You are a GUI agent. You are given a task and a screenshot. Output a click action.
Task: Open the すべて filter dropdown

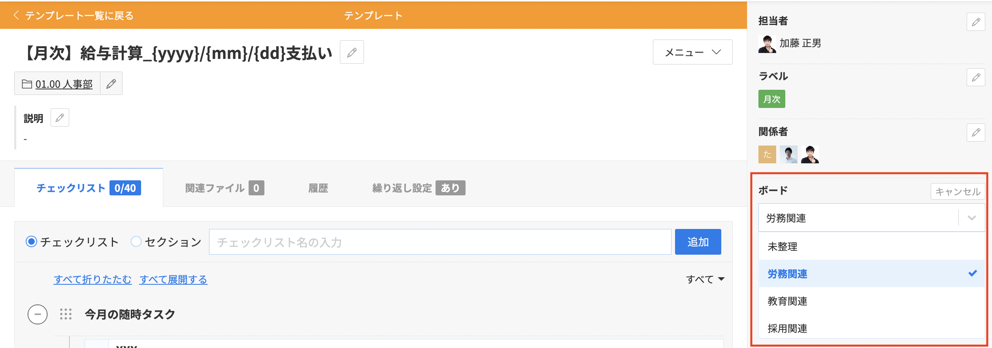[705, 279]
